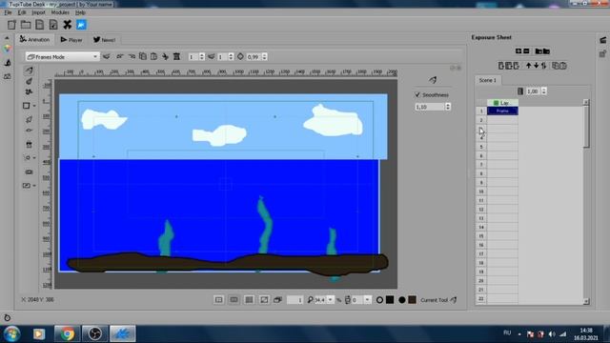
Task: Click the dark brown square color swatch
Action: 413,300
